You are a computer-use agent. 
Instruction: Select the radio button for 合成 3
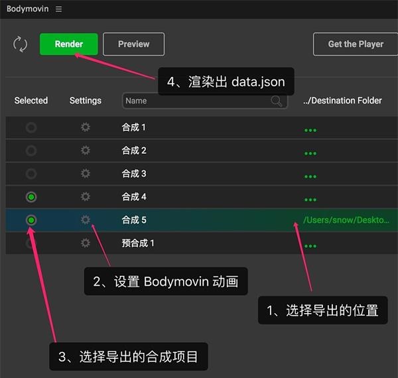31,174
